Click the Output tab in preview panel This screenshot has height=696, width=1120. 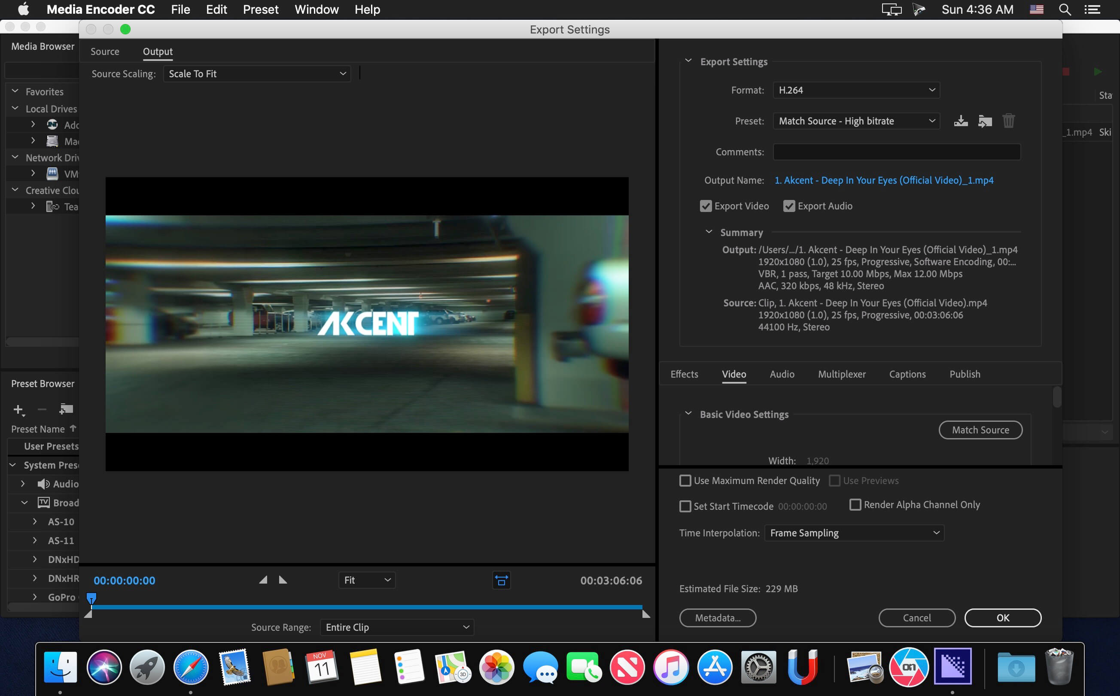point(157,51)
